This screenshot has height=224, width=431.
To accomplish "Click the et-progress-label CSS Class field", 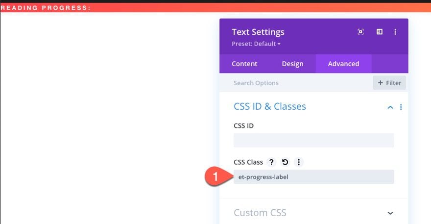I will coord(313,177).
